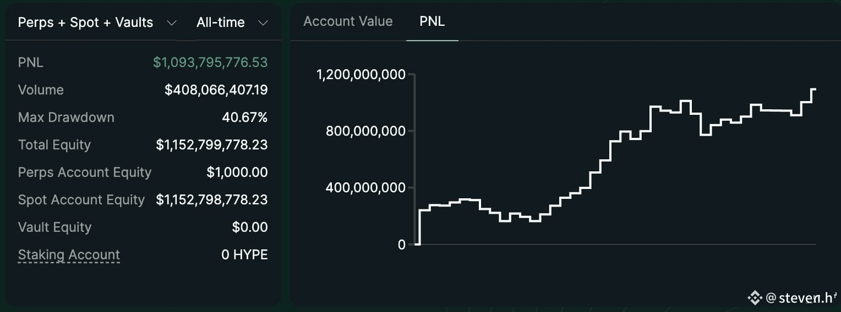The width and height of the screenshot is (841, 312).
Task: Select the PNL chart tab
Action: [432, 21]
